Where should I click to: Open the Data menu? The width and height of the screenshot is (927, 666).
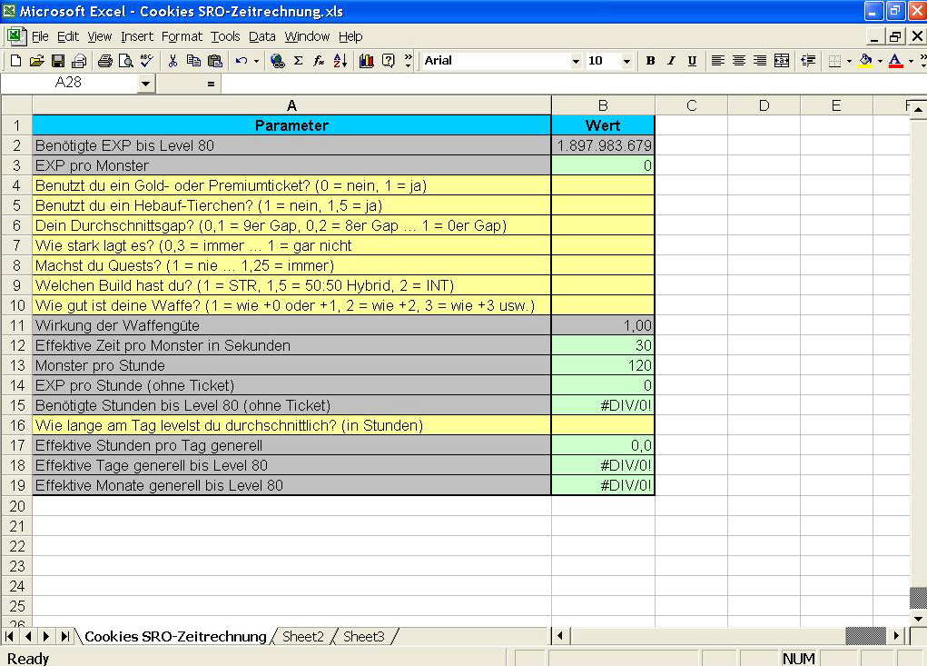[261, 36]
